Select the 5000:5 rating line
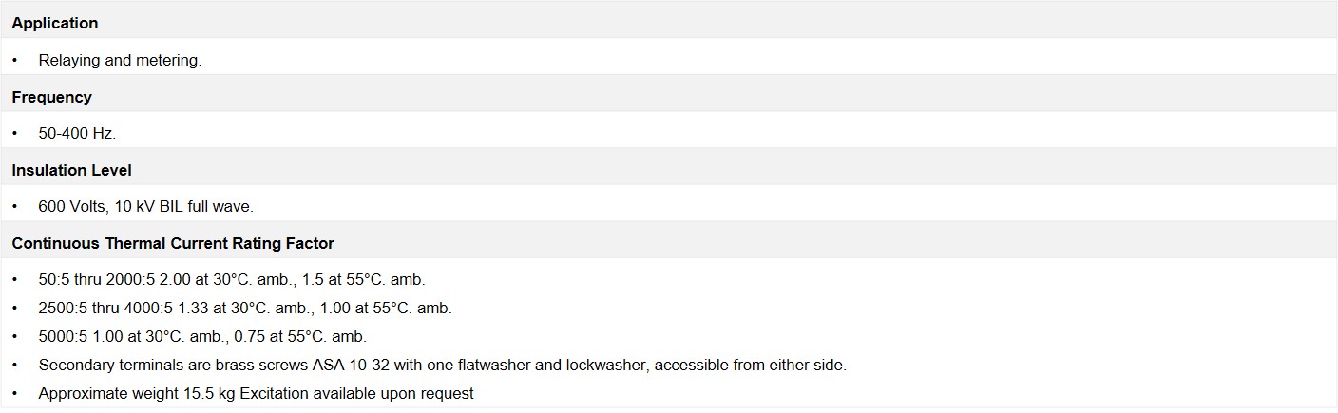This screenshot has height=413, width=1338. 202,336
